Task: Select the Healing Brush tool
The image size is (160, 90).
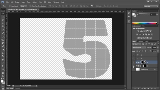Action: (3, 33)
